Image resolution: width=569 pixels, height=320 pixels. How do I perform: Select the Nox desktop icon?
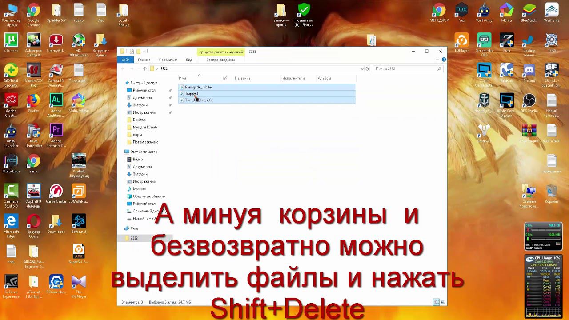click(x=461, y=12)
